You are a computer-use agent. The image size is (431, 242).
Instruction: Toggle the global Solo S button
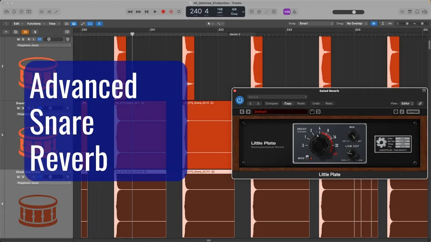[x=35, y=32]
